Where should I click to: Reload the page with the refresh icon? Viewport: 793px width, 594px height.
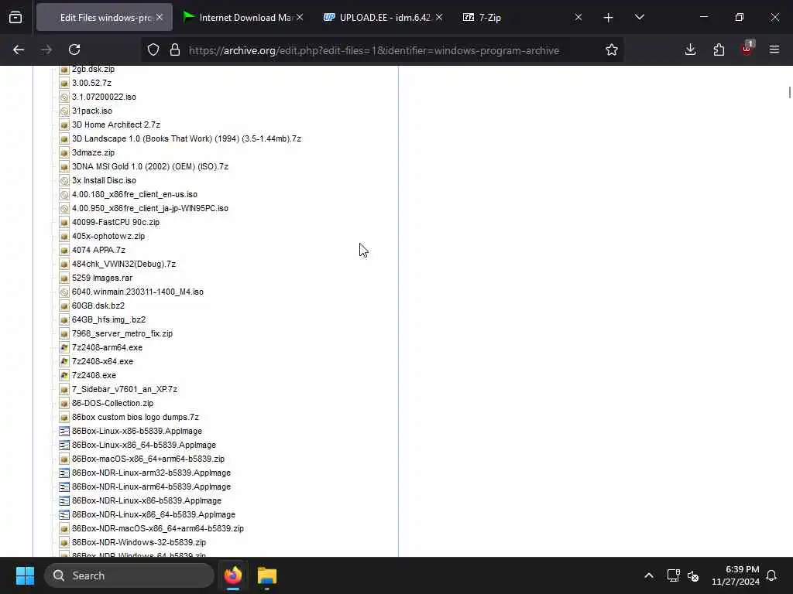coord(74,49)
